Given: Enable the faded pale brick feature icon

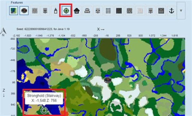Looking at the screenshot, I should pyautogui.click(x=140, y=11).
